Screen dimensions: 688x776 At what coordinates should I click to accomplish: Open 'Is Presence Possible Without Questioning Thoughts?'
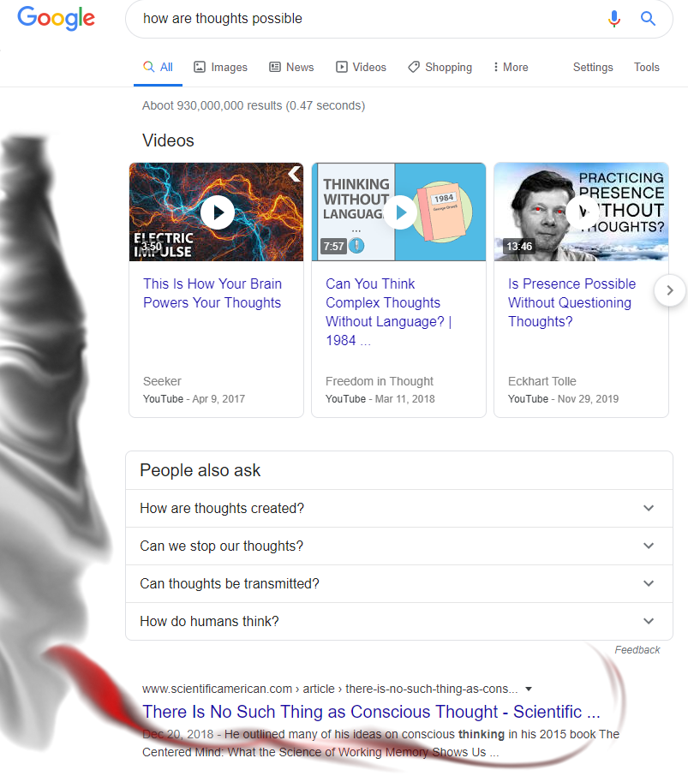[x=571, y=302]
